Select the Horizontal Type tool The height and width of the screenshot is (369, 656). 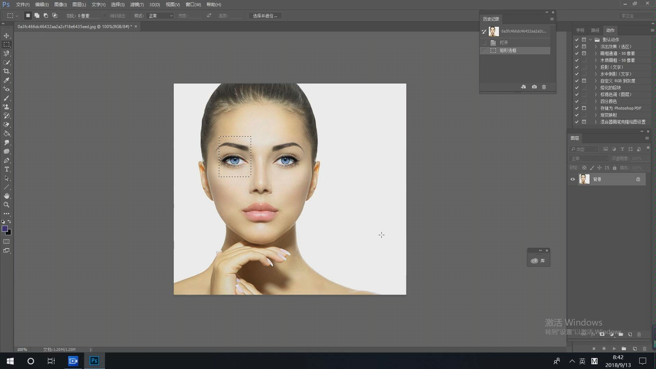(x=6, y=169)
